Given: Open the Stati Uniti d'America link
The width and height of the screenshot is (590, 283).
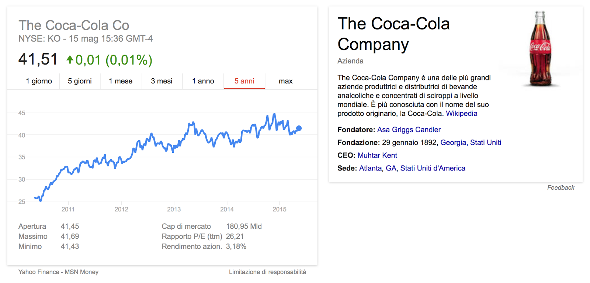Looking at the screenshot, I should (433, 169).
